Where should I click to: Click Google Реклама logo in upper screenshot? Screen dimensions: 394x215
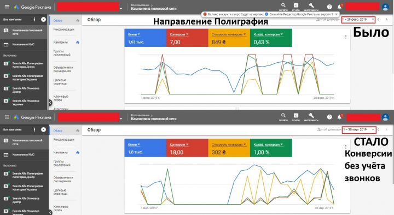click(x=32, y=7)
